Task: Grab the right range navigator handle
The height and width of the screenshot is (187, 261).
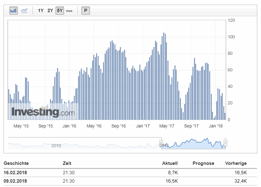Action: tap(225, 143)
